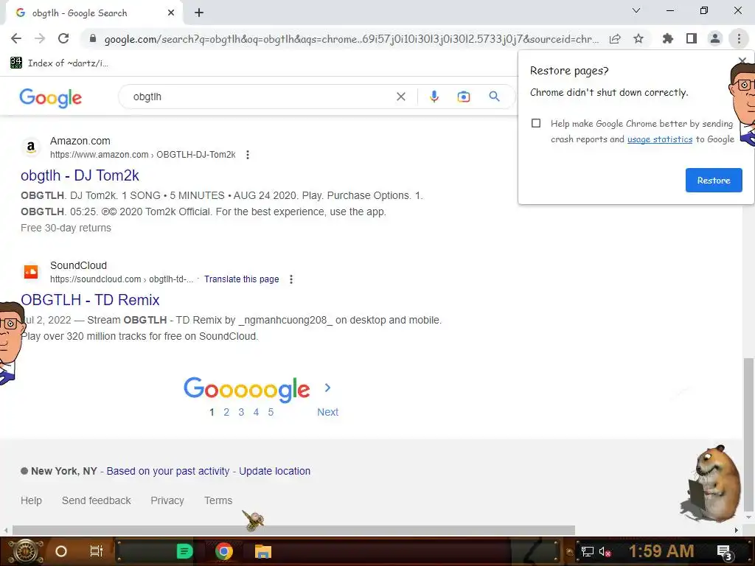
Task: Click the soundcloud.com URL breadcrumb
Action: 122,279
